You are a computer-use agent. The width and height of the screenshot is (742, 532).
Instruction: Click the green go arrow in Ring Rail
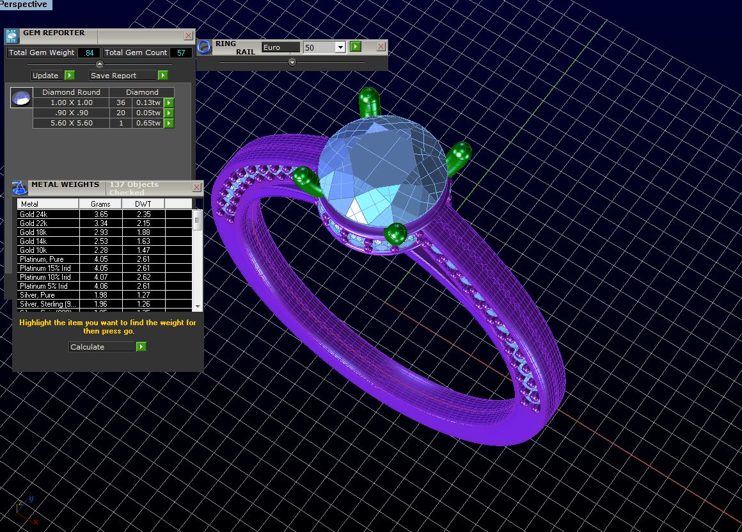point(356,47)
